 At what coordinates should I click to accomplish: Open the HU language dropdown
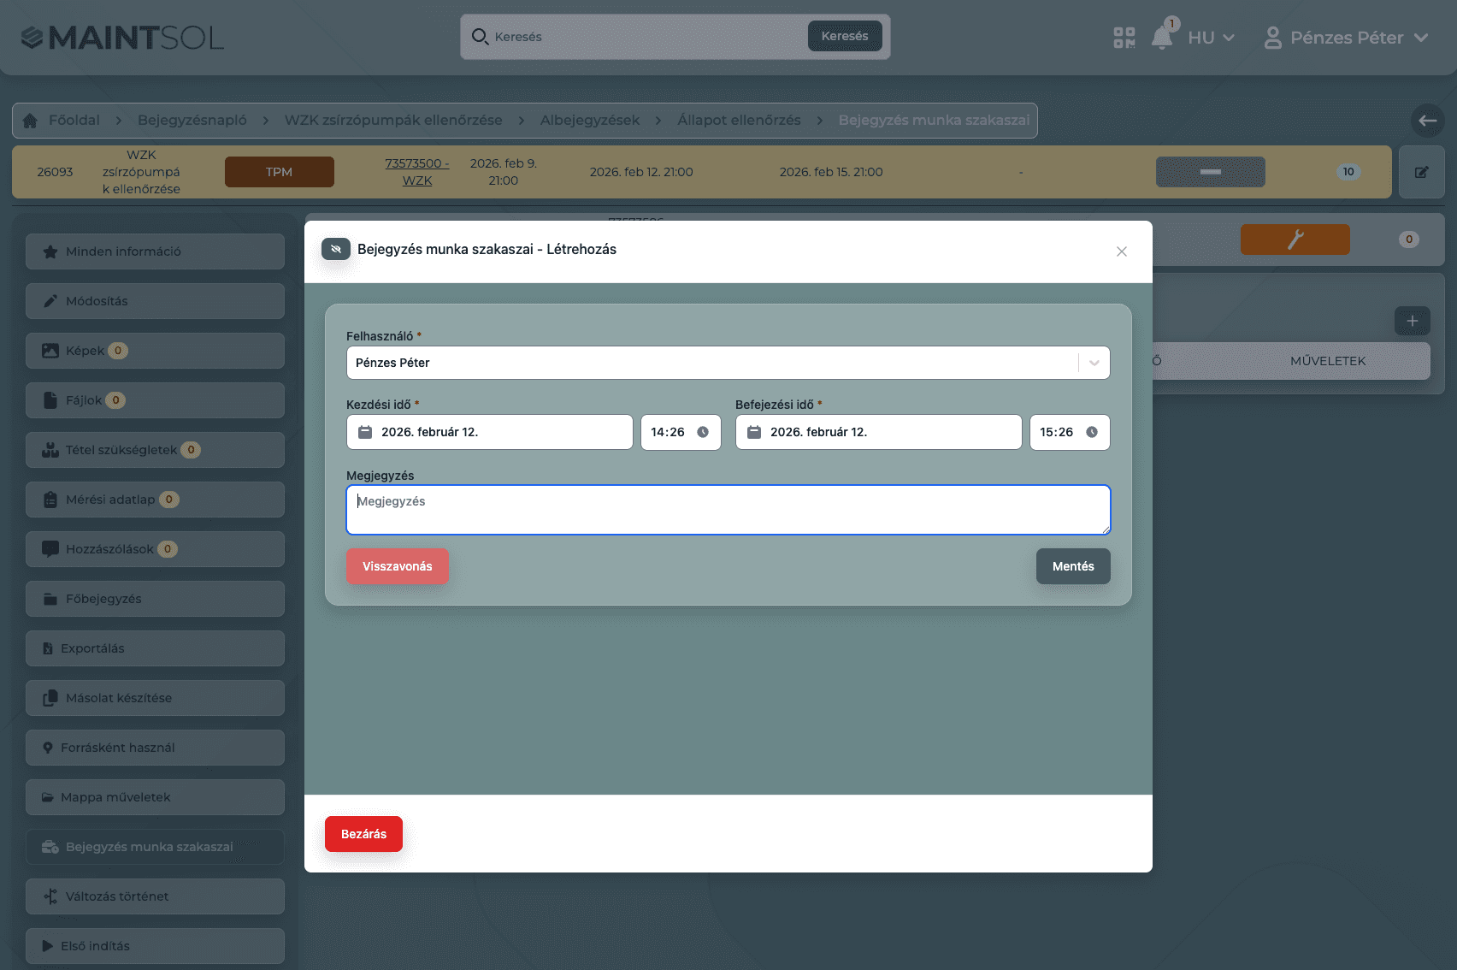click(x=1211, y=38)
